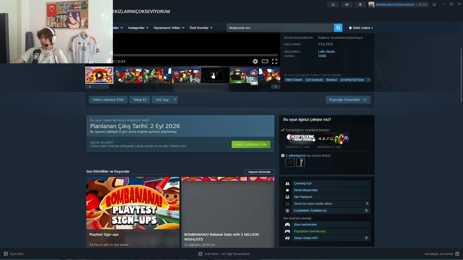
Task: Click the Oyun Ekle plus icon
Action: coord(6,254)
